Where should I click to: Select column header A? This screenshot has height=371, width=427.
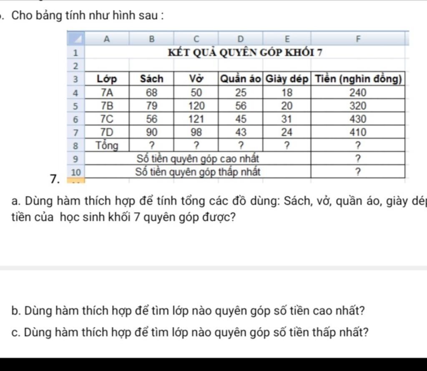click(106, 38)
